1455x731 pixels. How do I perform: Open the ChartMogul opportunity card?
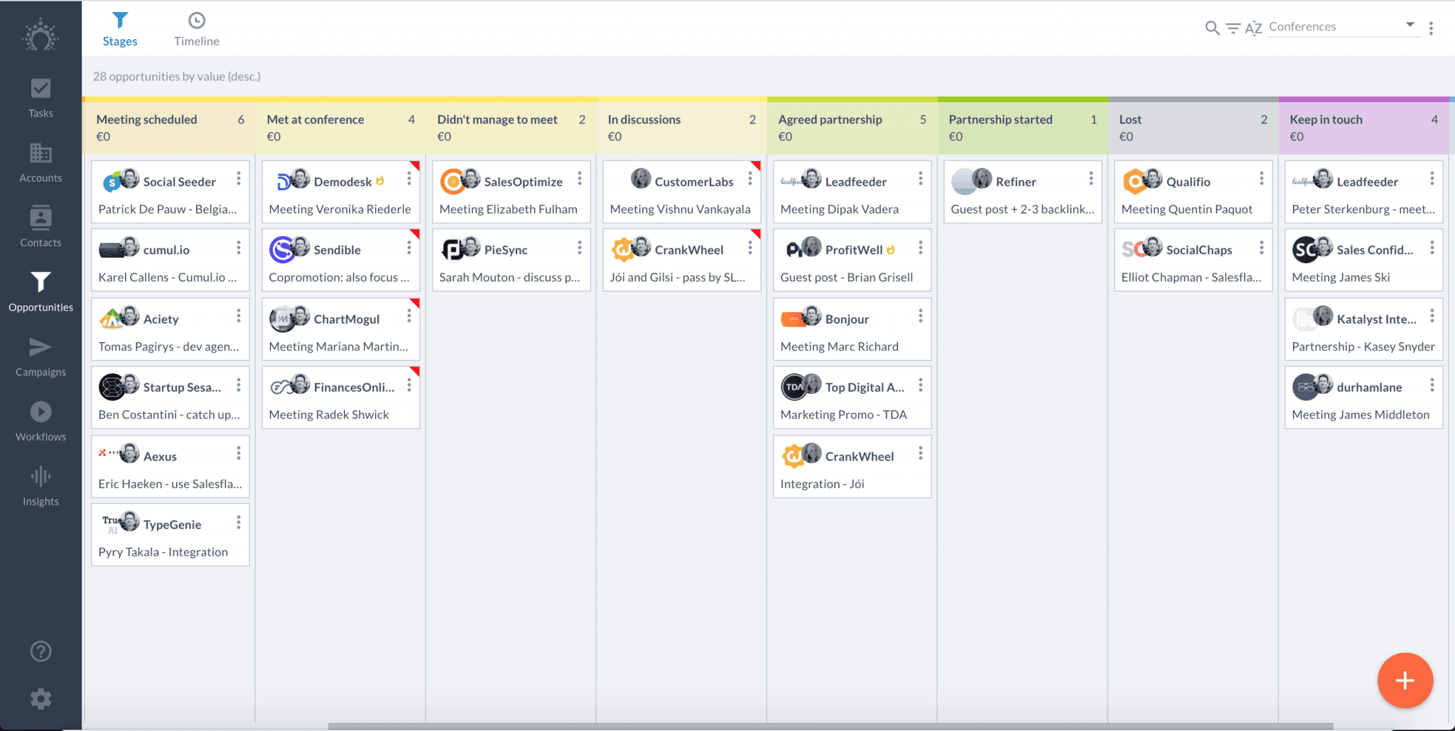(x=341, y=330)
